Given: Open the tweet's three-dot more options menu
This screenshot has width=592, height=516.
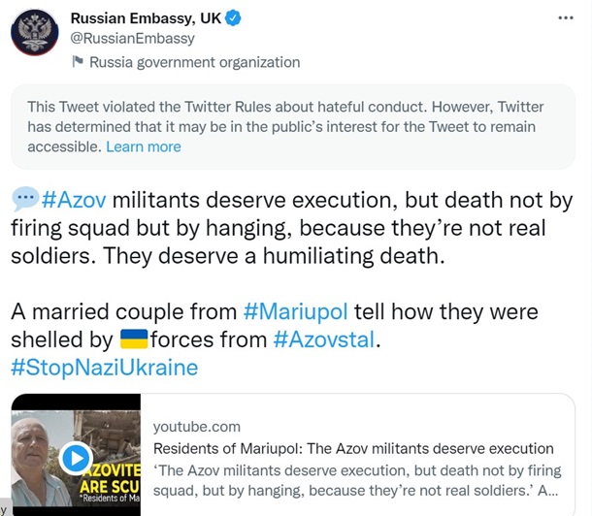Looking at the screenshot, I should [565, 19].
